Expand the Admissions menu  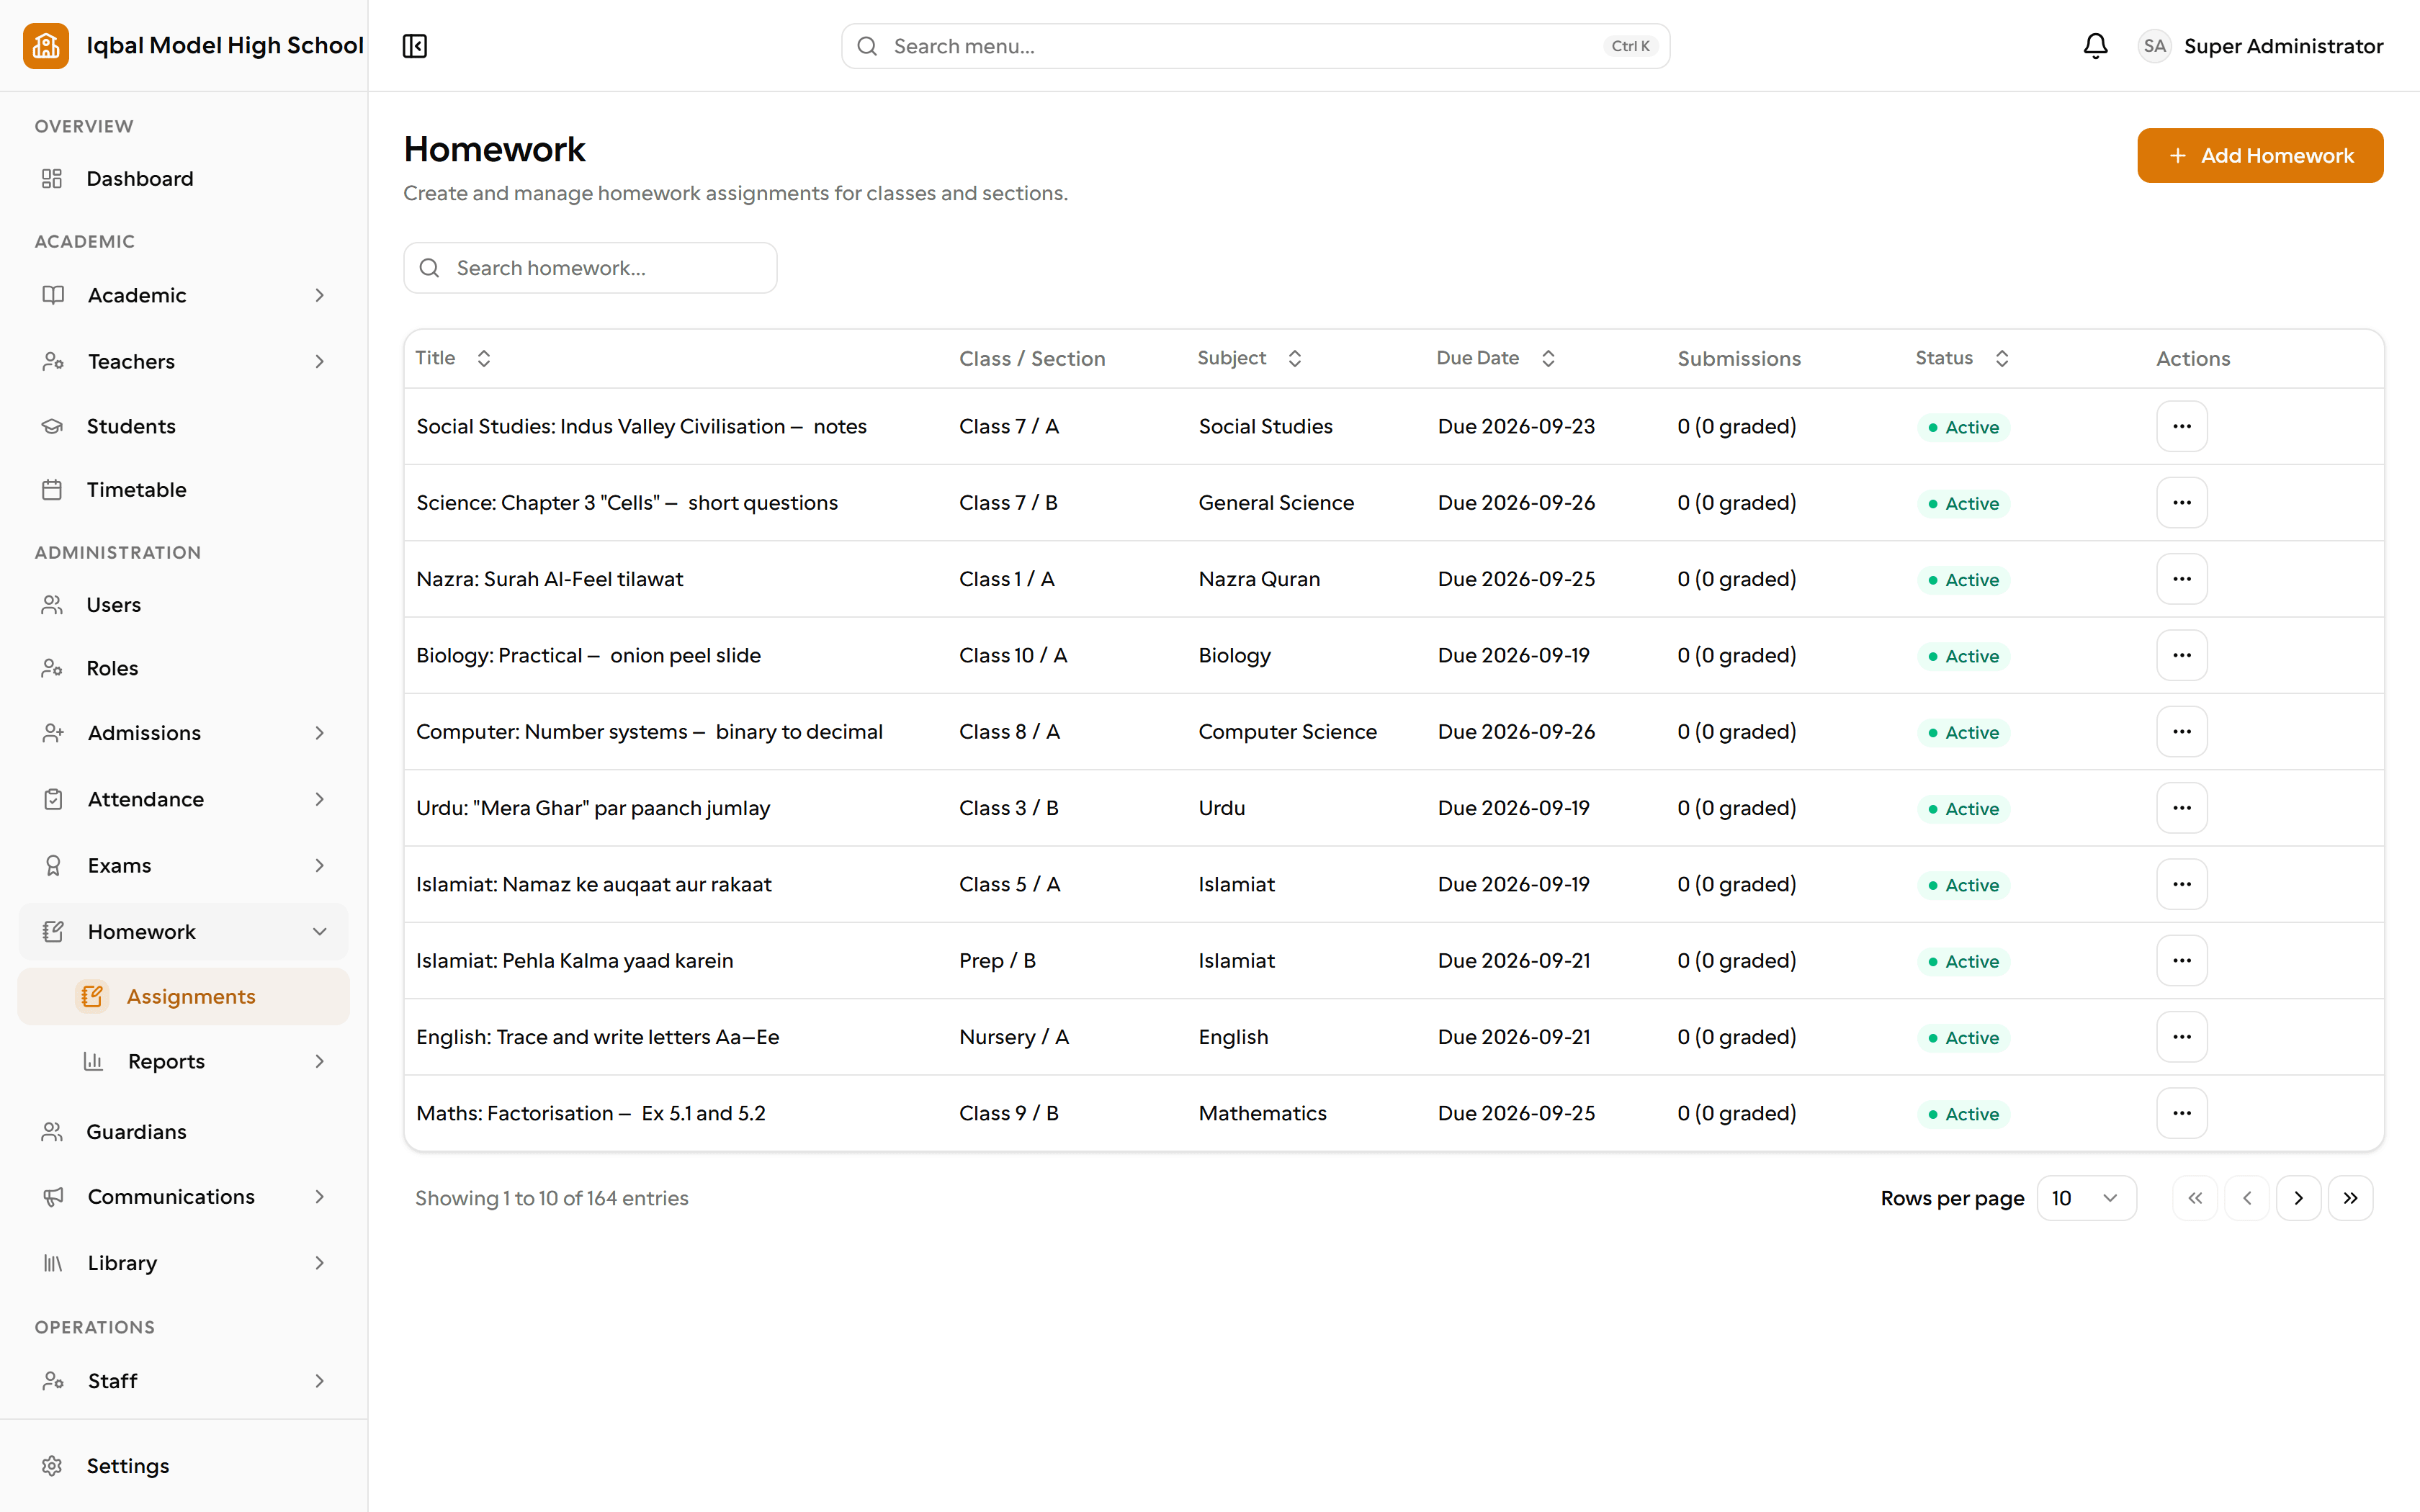coord(184,733)
